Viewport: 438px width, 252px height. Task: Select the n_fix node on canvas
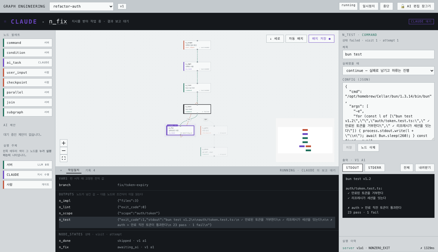coord(180,131)
